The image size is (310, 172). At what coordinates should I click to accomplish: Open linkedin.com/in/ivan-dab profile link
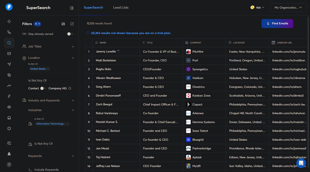pyautogui.click(x=289, y=140)
